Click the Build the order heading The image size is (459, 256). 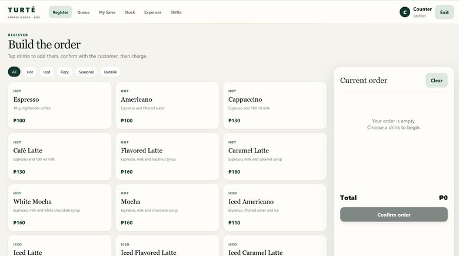[44, 45]
